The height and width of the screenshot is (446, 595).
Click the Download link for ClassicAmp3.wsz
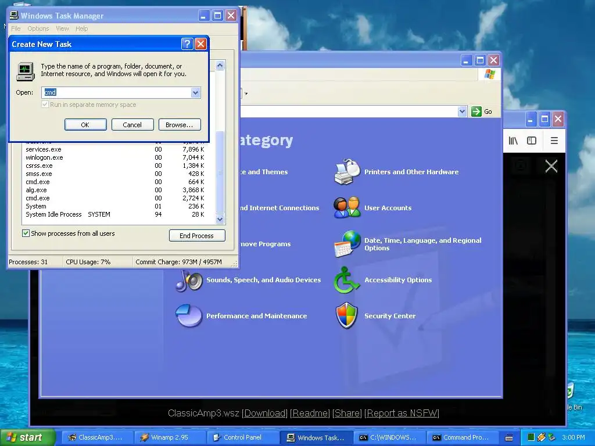pyautogui.click(x=264, y=413)
